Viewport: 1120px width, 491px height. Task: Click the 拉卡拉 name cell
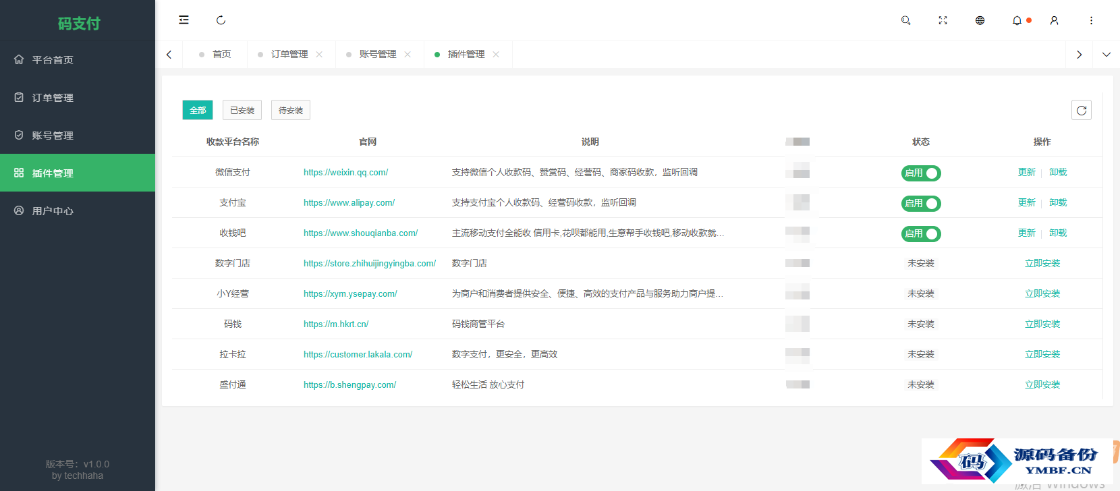233,354
